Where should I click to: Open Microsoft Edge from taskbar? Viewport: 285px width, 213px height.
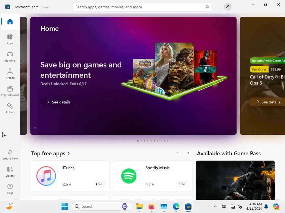point(176,206)
